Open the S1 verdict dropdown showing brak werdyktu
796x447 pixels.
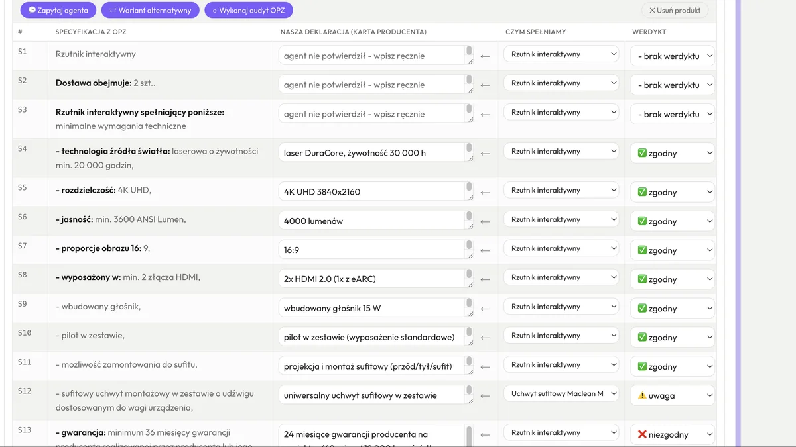(673, 56)
